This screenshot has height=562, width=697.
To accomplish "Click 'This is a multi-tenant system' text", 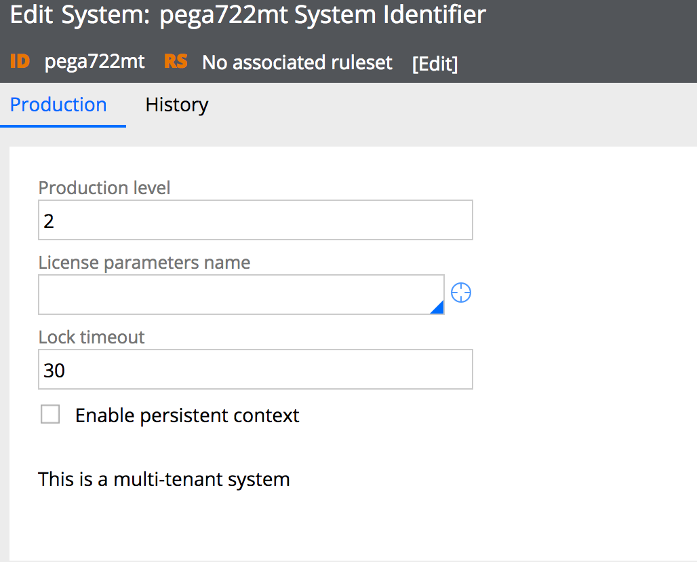I will pos(164,479).
